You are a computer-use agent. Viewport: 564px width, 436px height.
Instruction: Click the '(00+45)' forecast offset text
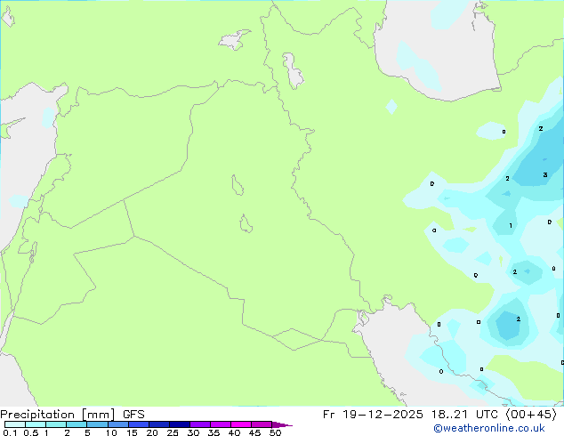532,415
